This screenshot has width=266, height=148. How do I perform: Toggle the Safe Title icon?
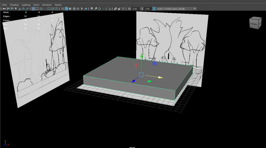click(57, 9)
